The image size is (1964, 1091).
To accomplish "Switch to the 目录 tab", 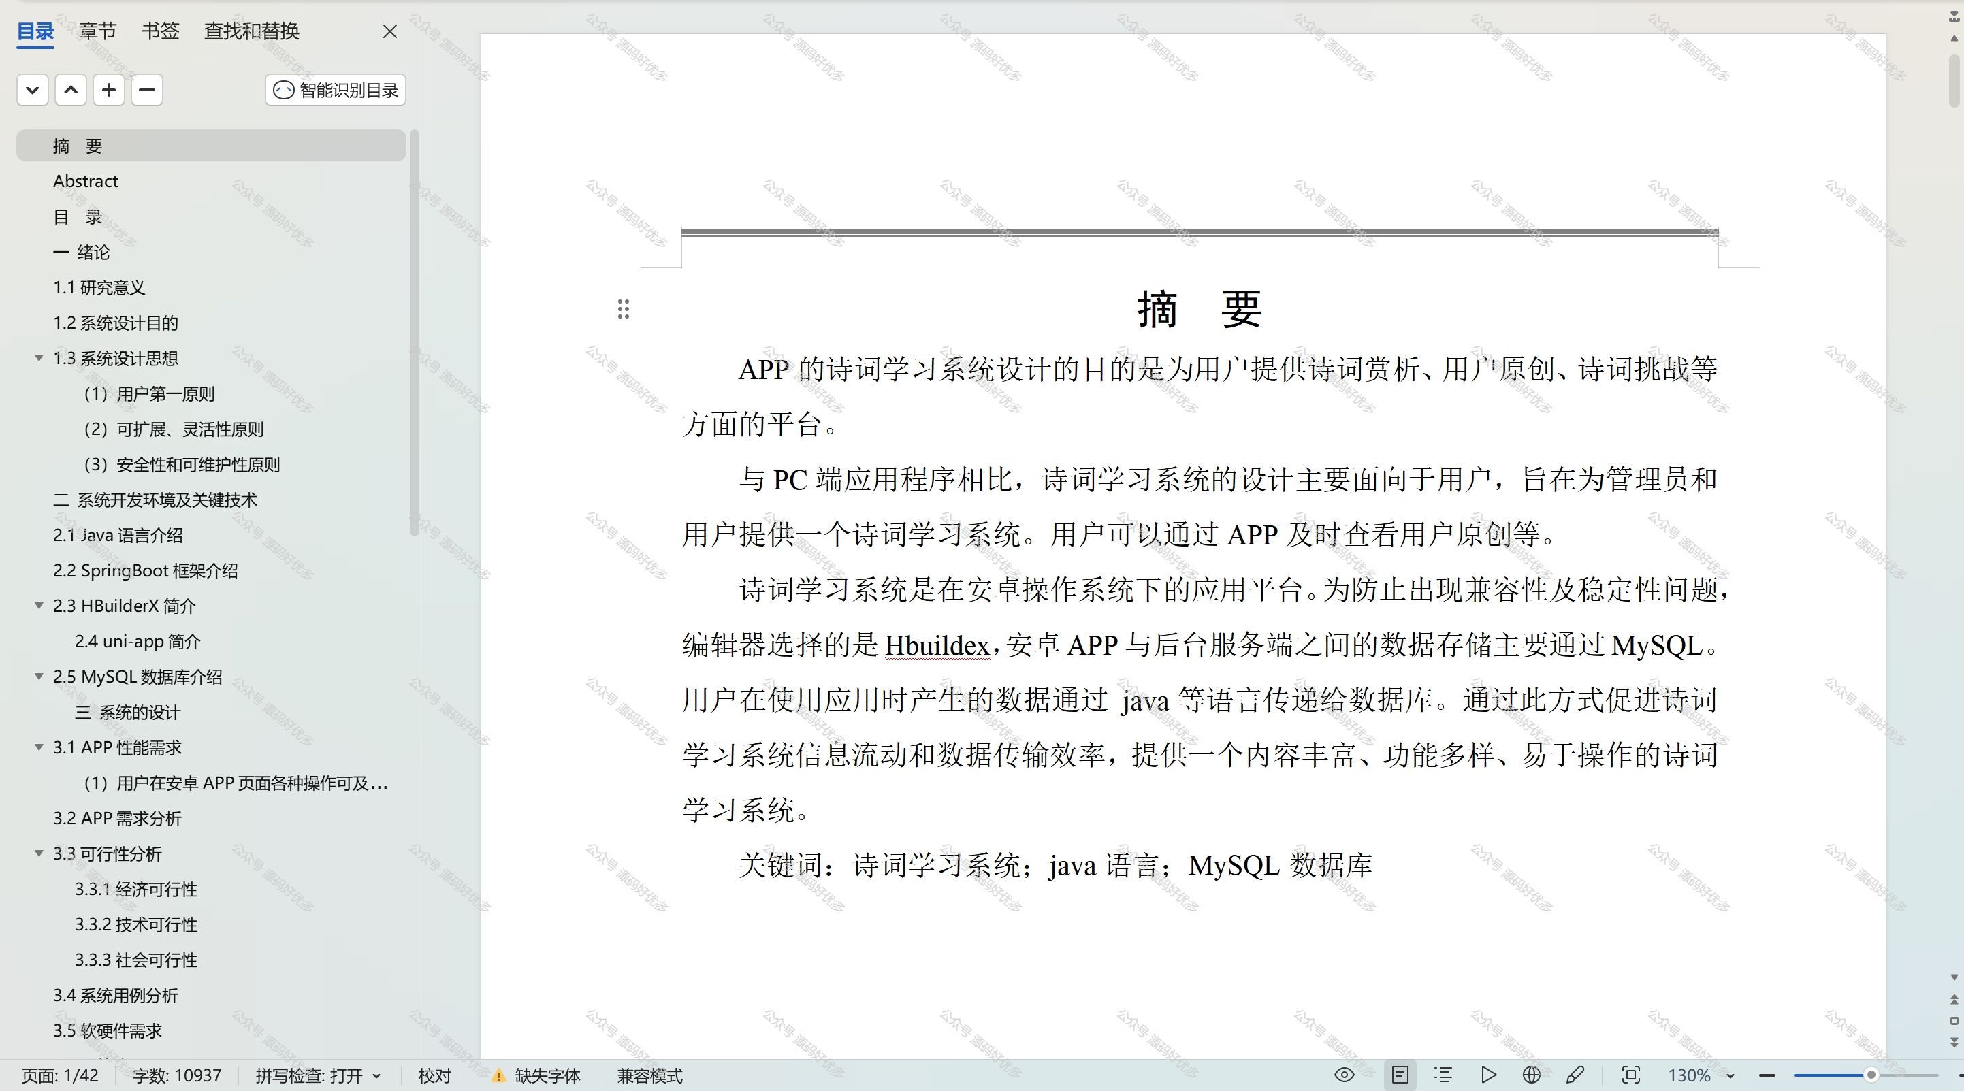I will [35, 31].
